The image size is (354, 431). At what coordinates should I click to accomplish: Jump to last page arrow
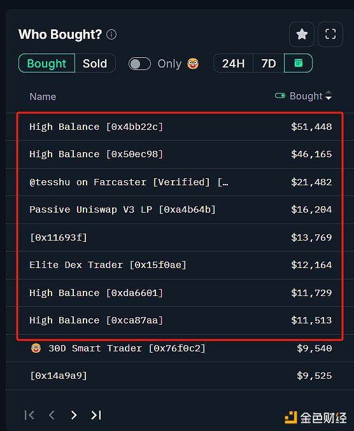(96, 415)
